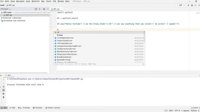Open the Terminal tool window
The width and height of the screenshot is (200, 112).
pos(37,108)
